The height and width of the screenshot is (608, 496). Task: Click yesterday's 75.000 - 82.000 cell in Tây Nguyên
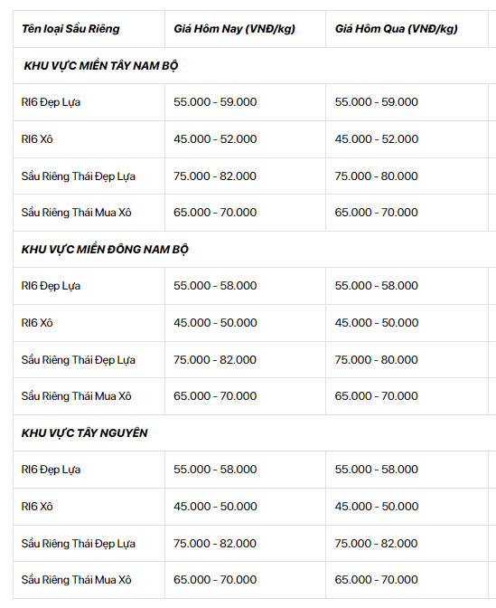pos(377,543)
